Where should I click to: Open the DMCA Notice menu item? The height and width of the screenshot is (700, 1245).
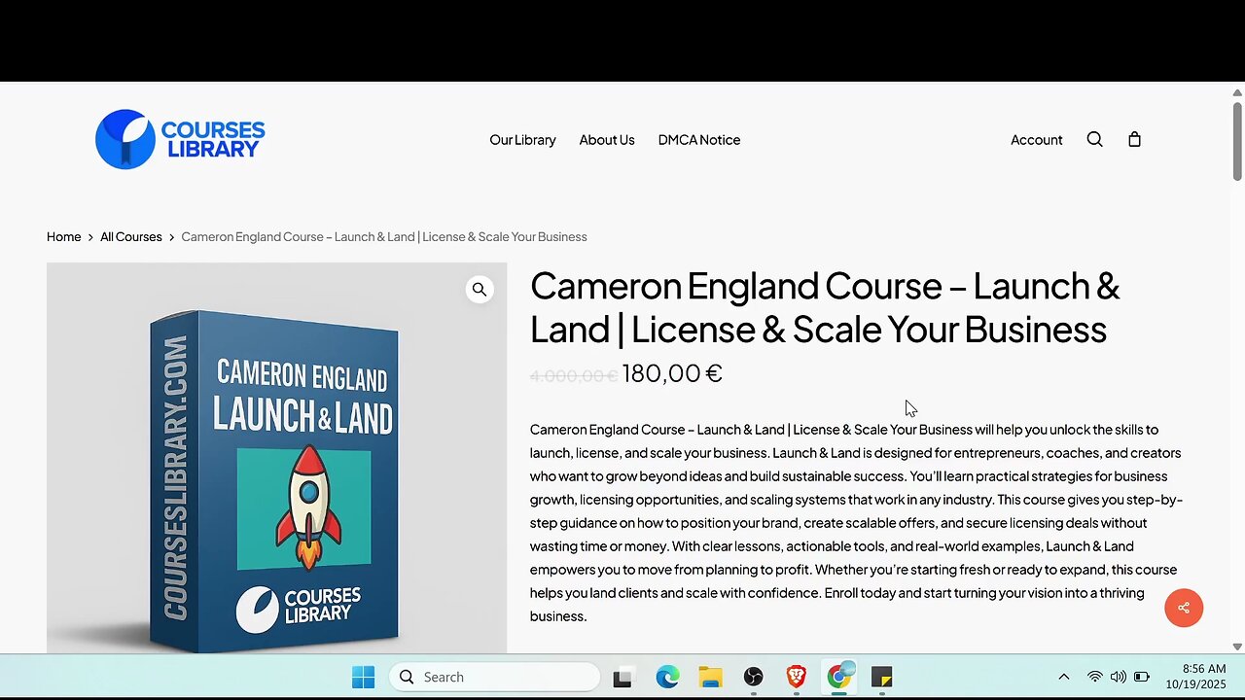click(699, 140)
